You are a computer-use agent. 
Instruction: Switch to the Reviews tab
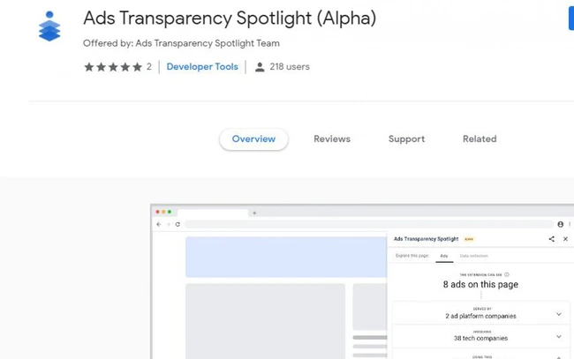(x=332, y=139)
